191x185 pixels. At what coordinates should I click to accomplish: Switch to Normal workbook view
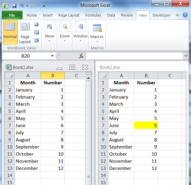pyautogui.click(x=10, y=32)
